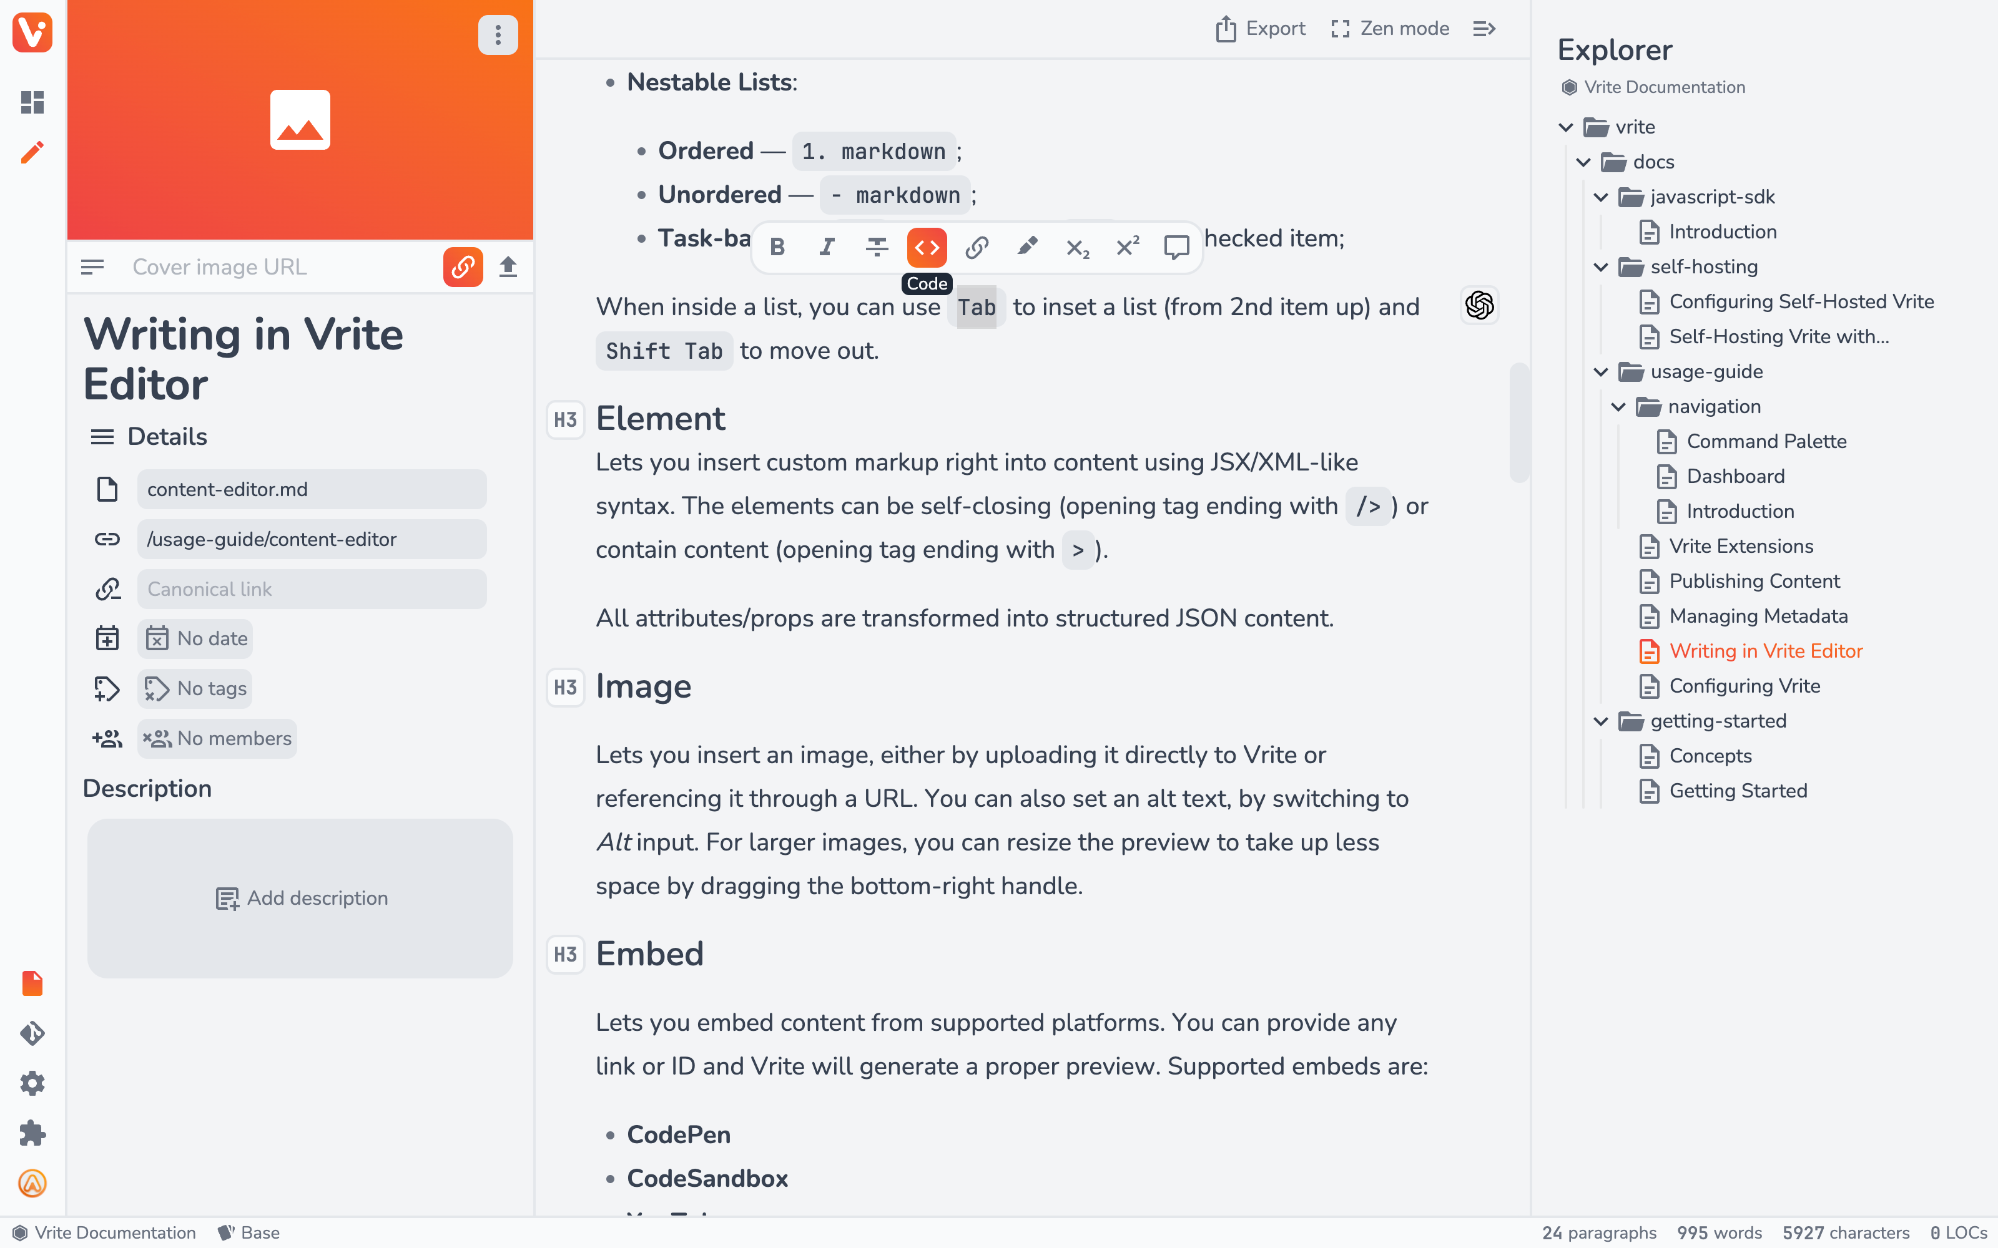Open Configuring Vrite document
1998x1248 pixels.
click(x=1745, y=686)
